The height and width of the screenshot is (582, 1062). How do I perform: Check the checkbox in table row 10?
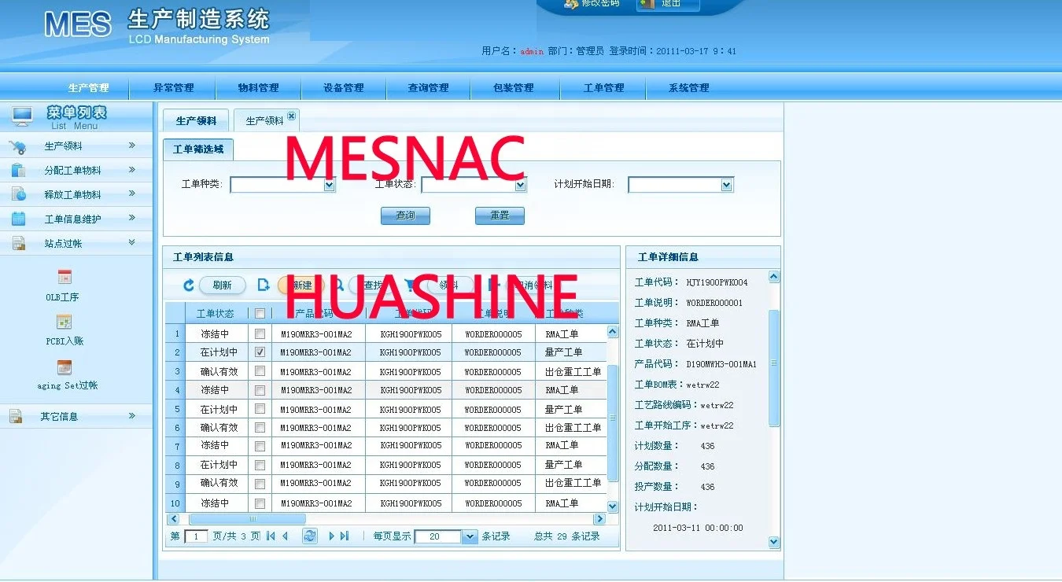point(260,503)
